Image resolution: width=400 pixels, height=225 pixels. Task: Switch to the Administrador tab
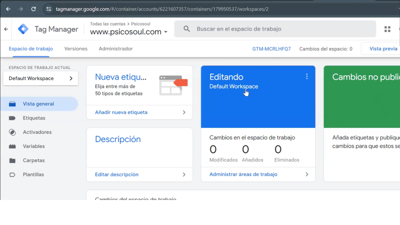116,49
